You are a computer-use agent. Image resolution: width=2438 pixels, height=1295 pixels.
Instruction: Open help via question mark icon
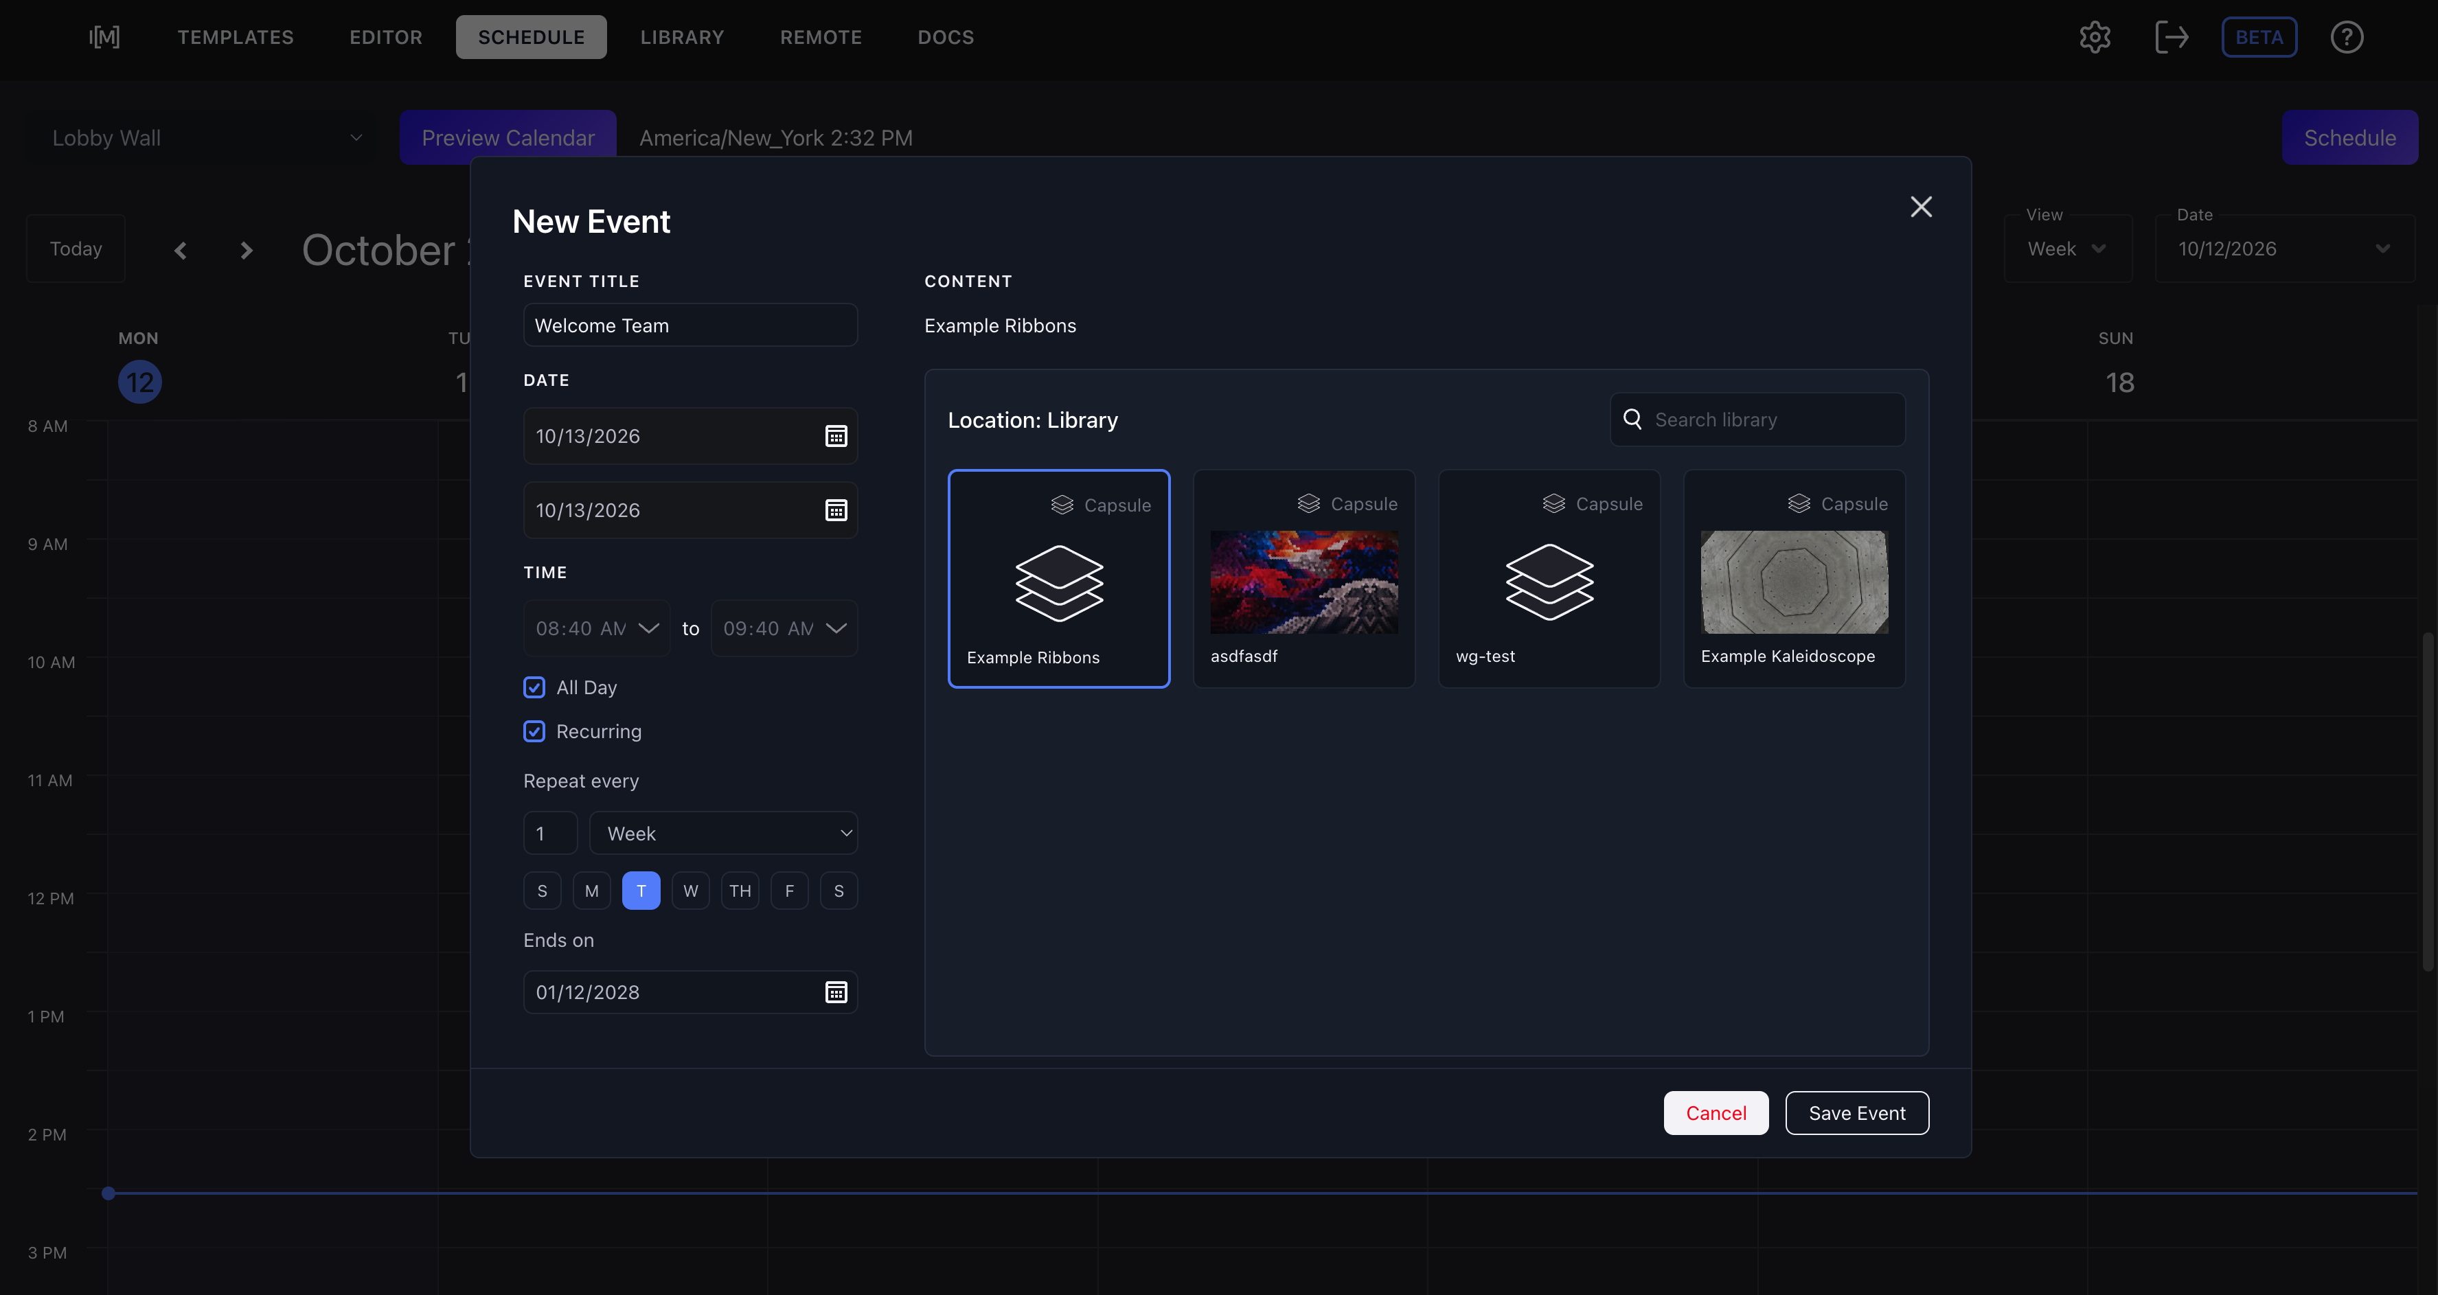tap(2346, 37)
